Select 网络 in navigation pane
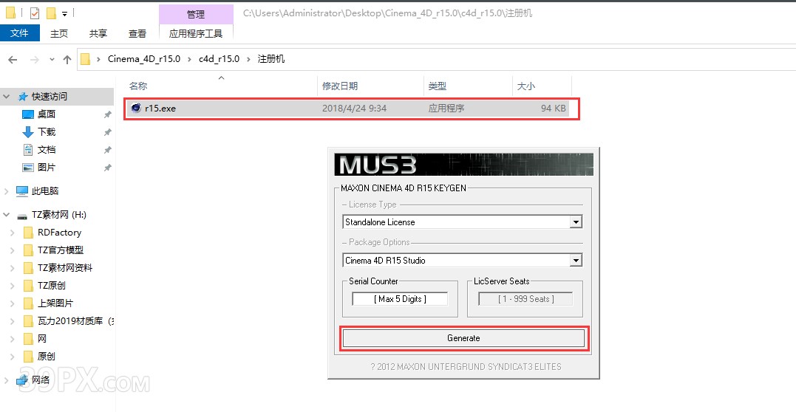This screenshot has width=796, height=412. coord(41,380)
